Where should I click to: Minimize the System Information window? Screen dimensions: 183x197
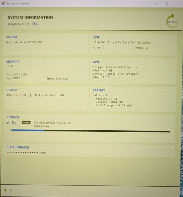[x=156, y=3]
